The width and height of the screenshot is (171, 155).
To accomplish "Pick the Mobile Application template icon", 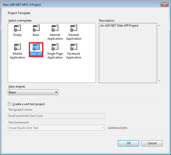I will tap(18, 47).
